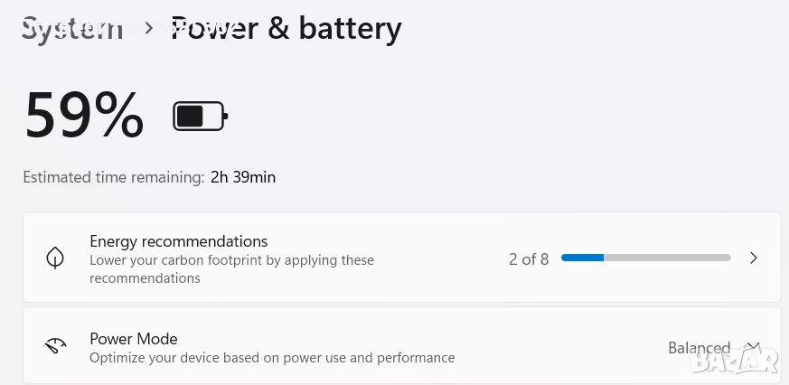This screenshot has width=789, height=385.
Task: Click the 59% battery percentage
Action: (84, 116)
